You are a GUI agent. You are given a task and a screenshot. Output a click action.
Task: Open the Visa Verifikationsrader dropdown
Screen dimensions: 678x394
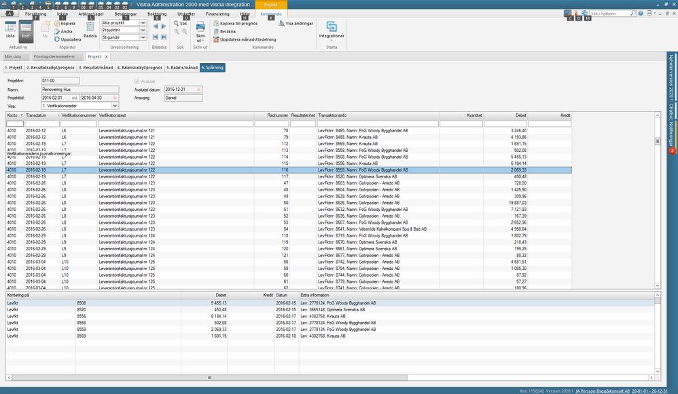(115, 106)
